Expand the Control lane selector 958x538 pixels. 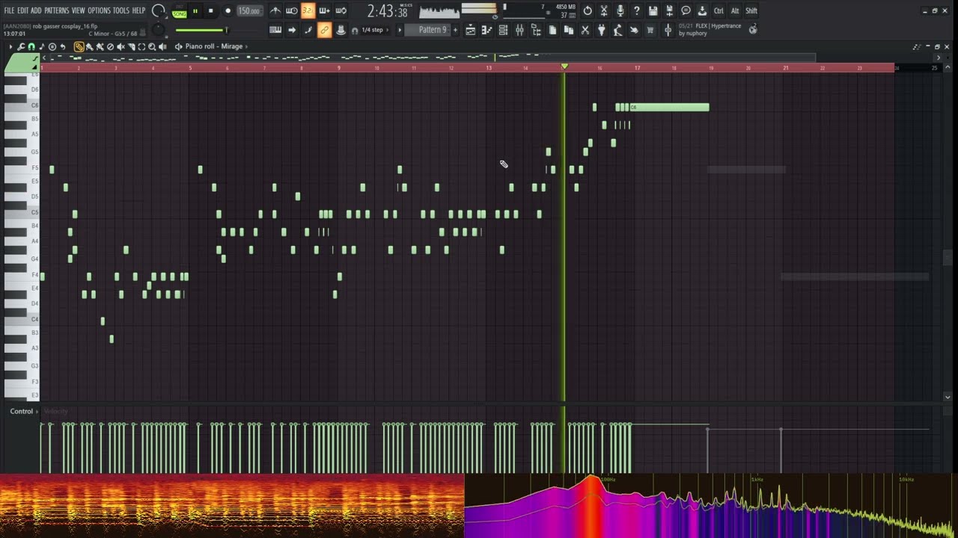coord(23,411)
